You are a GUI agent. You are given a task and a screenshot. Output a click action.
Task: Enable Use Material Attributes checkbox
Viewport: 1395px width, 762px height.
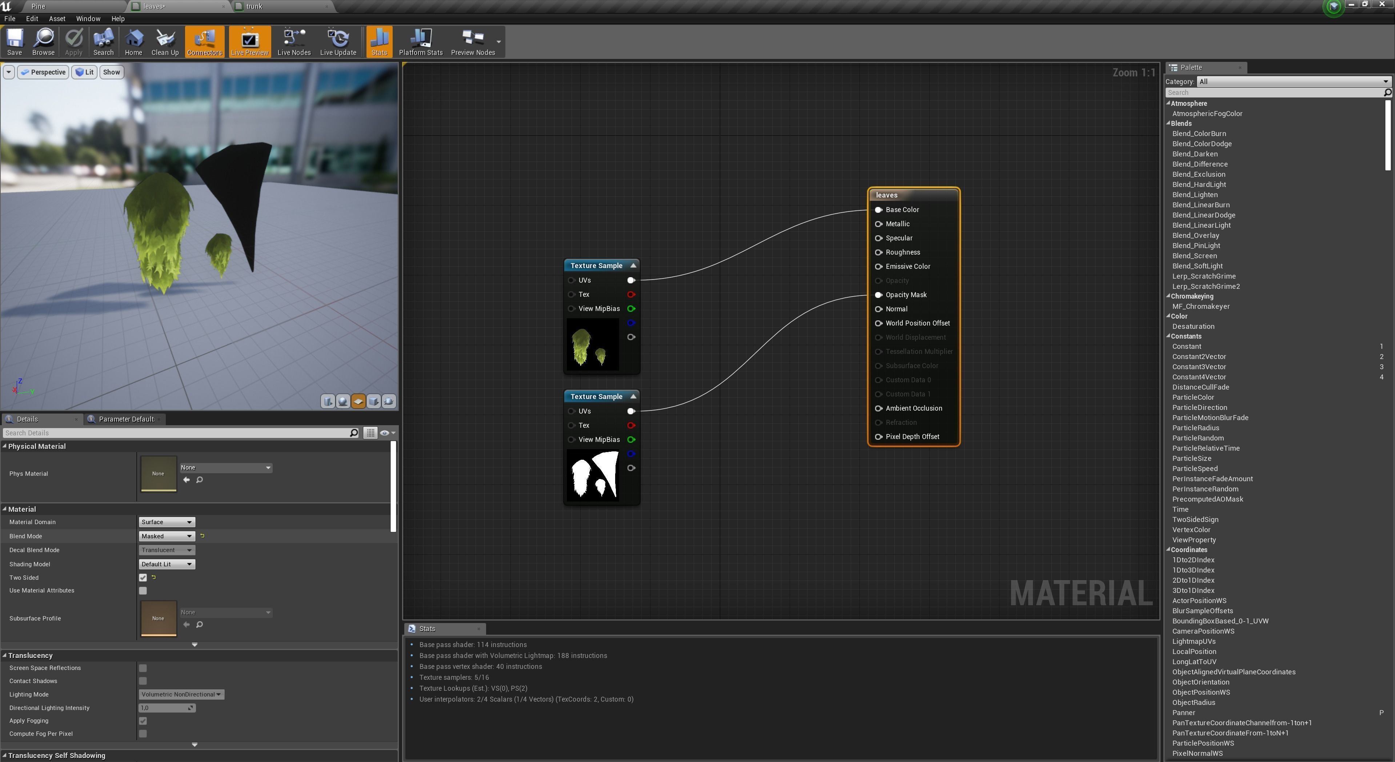tap(143, 591)
